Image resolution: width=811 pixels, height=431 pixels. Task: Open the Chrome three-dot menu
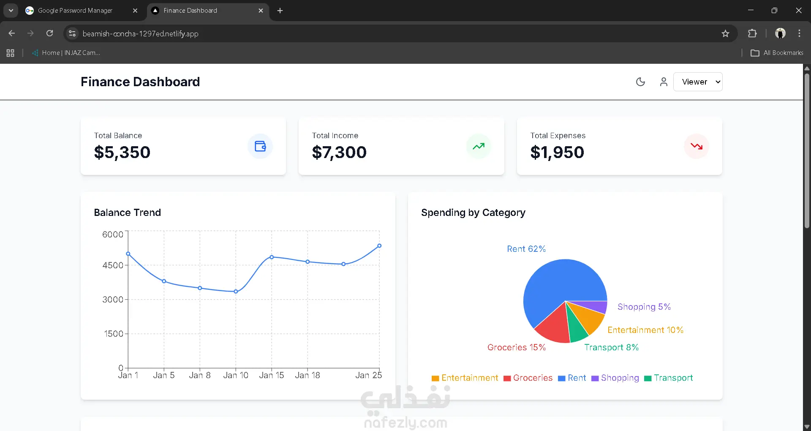tap(799, 33)
